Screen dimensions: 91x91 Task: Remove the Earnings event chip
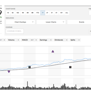(51, 40)
